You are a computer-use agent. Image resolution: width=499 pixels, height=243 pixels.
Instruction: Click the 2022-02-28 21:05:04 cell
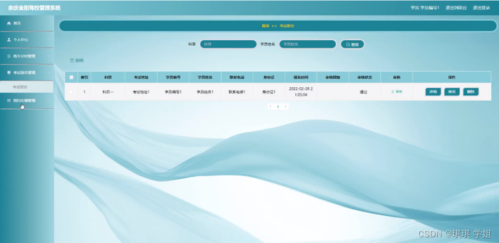(x=301, y=92)
